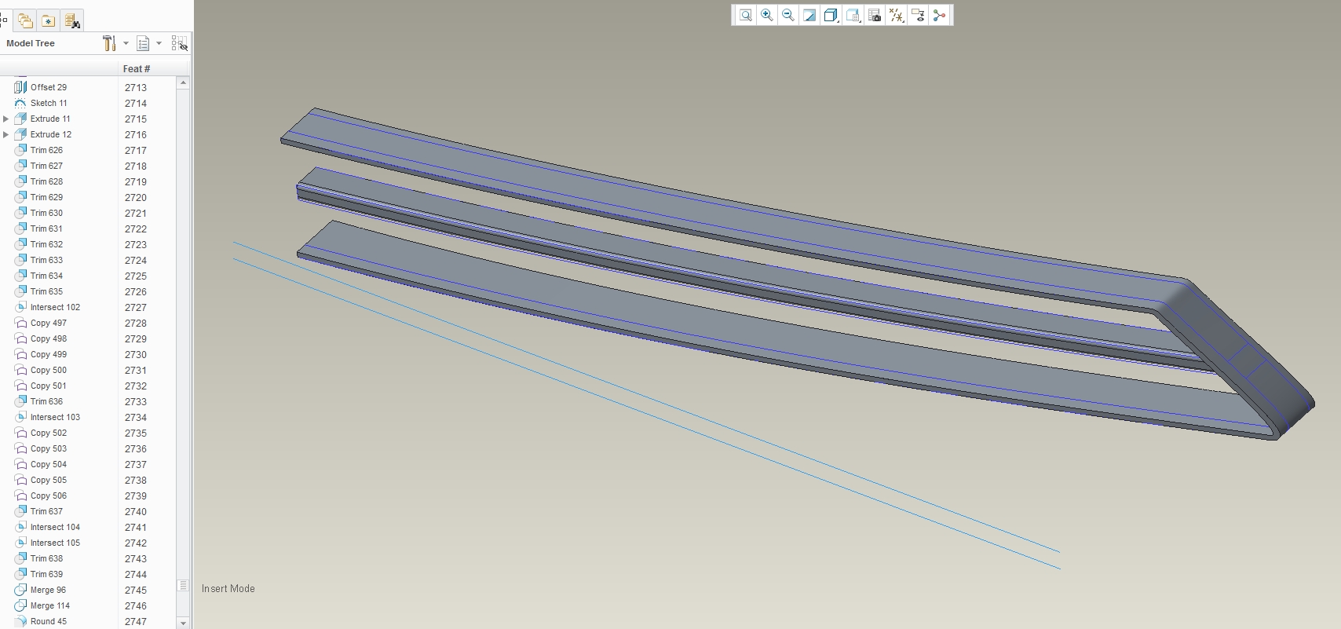The image size is (1341, 629).
Task: Select Copy 503 in the tree
Action: coord(49,448)
